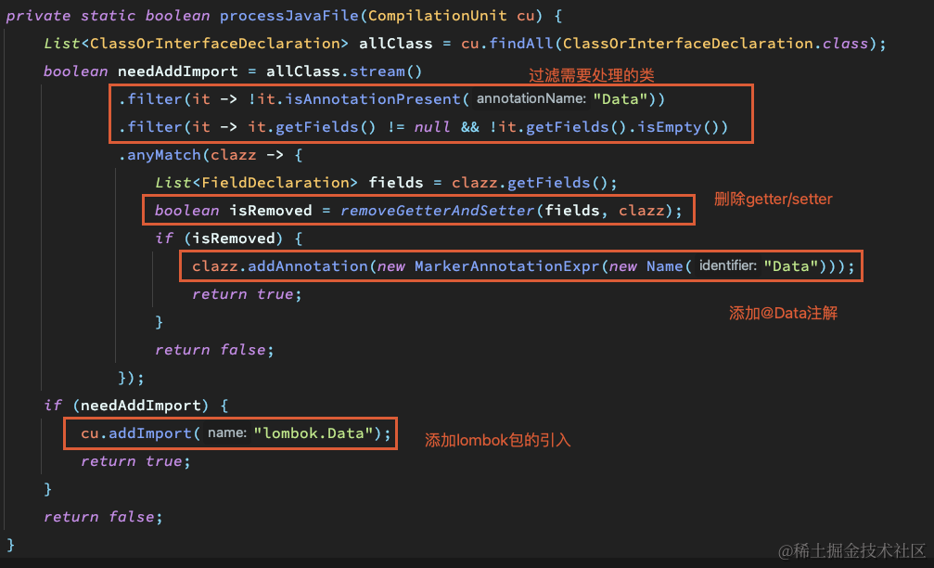This screenshot has width=934, height=568.
Task: Click the annotationName parameter hint
Action: pyautogui.click(x=531, y=99)
